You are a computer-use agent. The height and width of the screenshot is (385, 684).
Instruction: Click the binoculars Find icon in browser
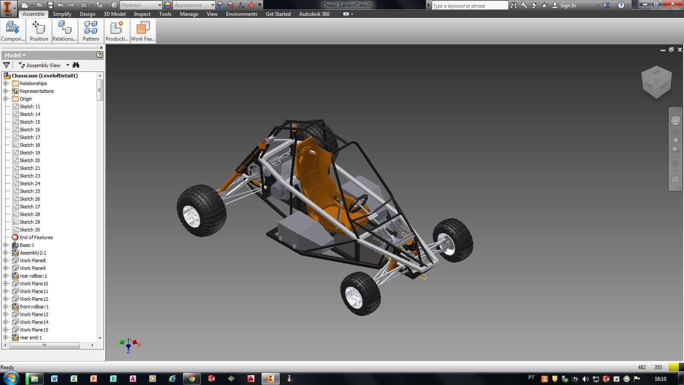pos(76,65)
